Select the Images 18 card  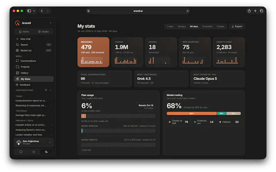(161, 52)
